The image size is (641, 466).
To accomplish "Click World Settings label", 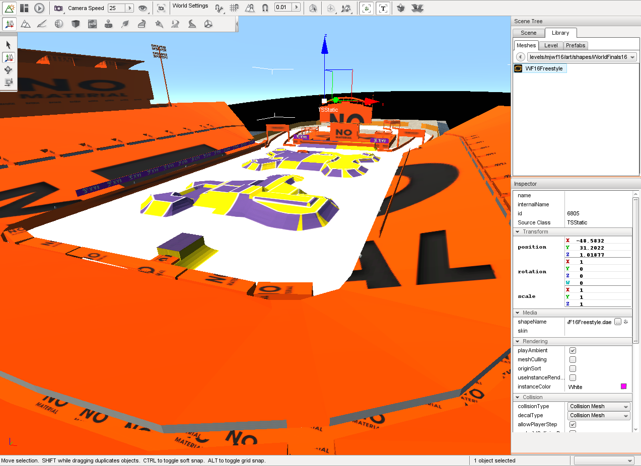I will [x=190, y=6].
